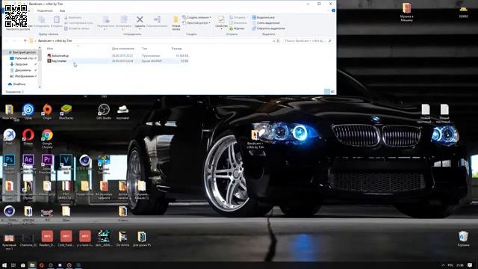
Task: Click the Rename (Переименовать) ribbon icon
Action: click(x=157, y=22)
